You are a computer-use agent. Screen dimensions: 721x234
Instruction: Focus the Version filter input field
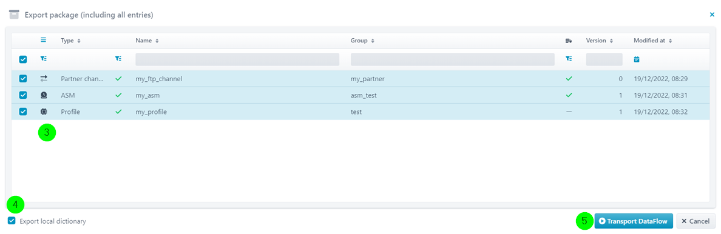click(x=604, y=59)
